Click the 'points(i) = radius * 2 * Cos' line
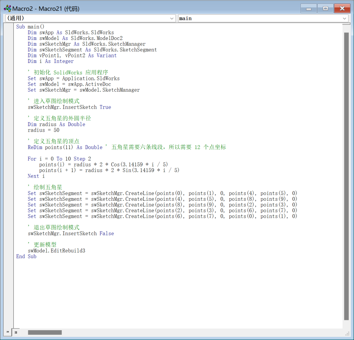 pos(104,164)
